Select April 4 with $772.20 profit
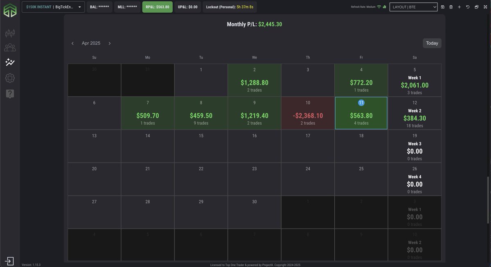 [x=361, y=80]
